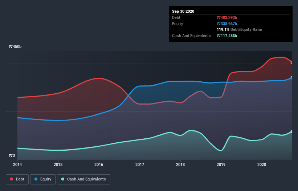The width and height of the screenshot is (298, 191).
Task: Click the 119.1% Debt/Equity Ratio text
Action: coord(239,30)
